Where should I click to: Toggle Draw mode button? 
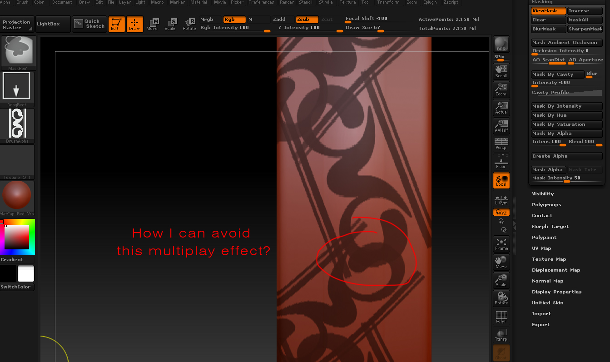click(x=134, y=24)
